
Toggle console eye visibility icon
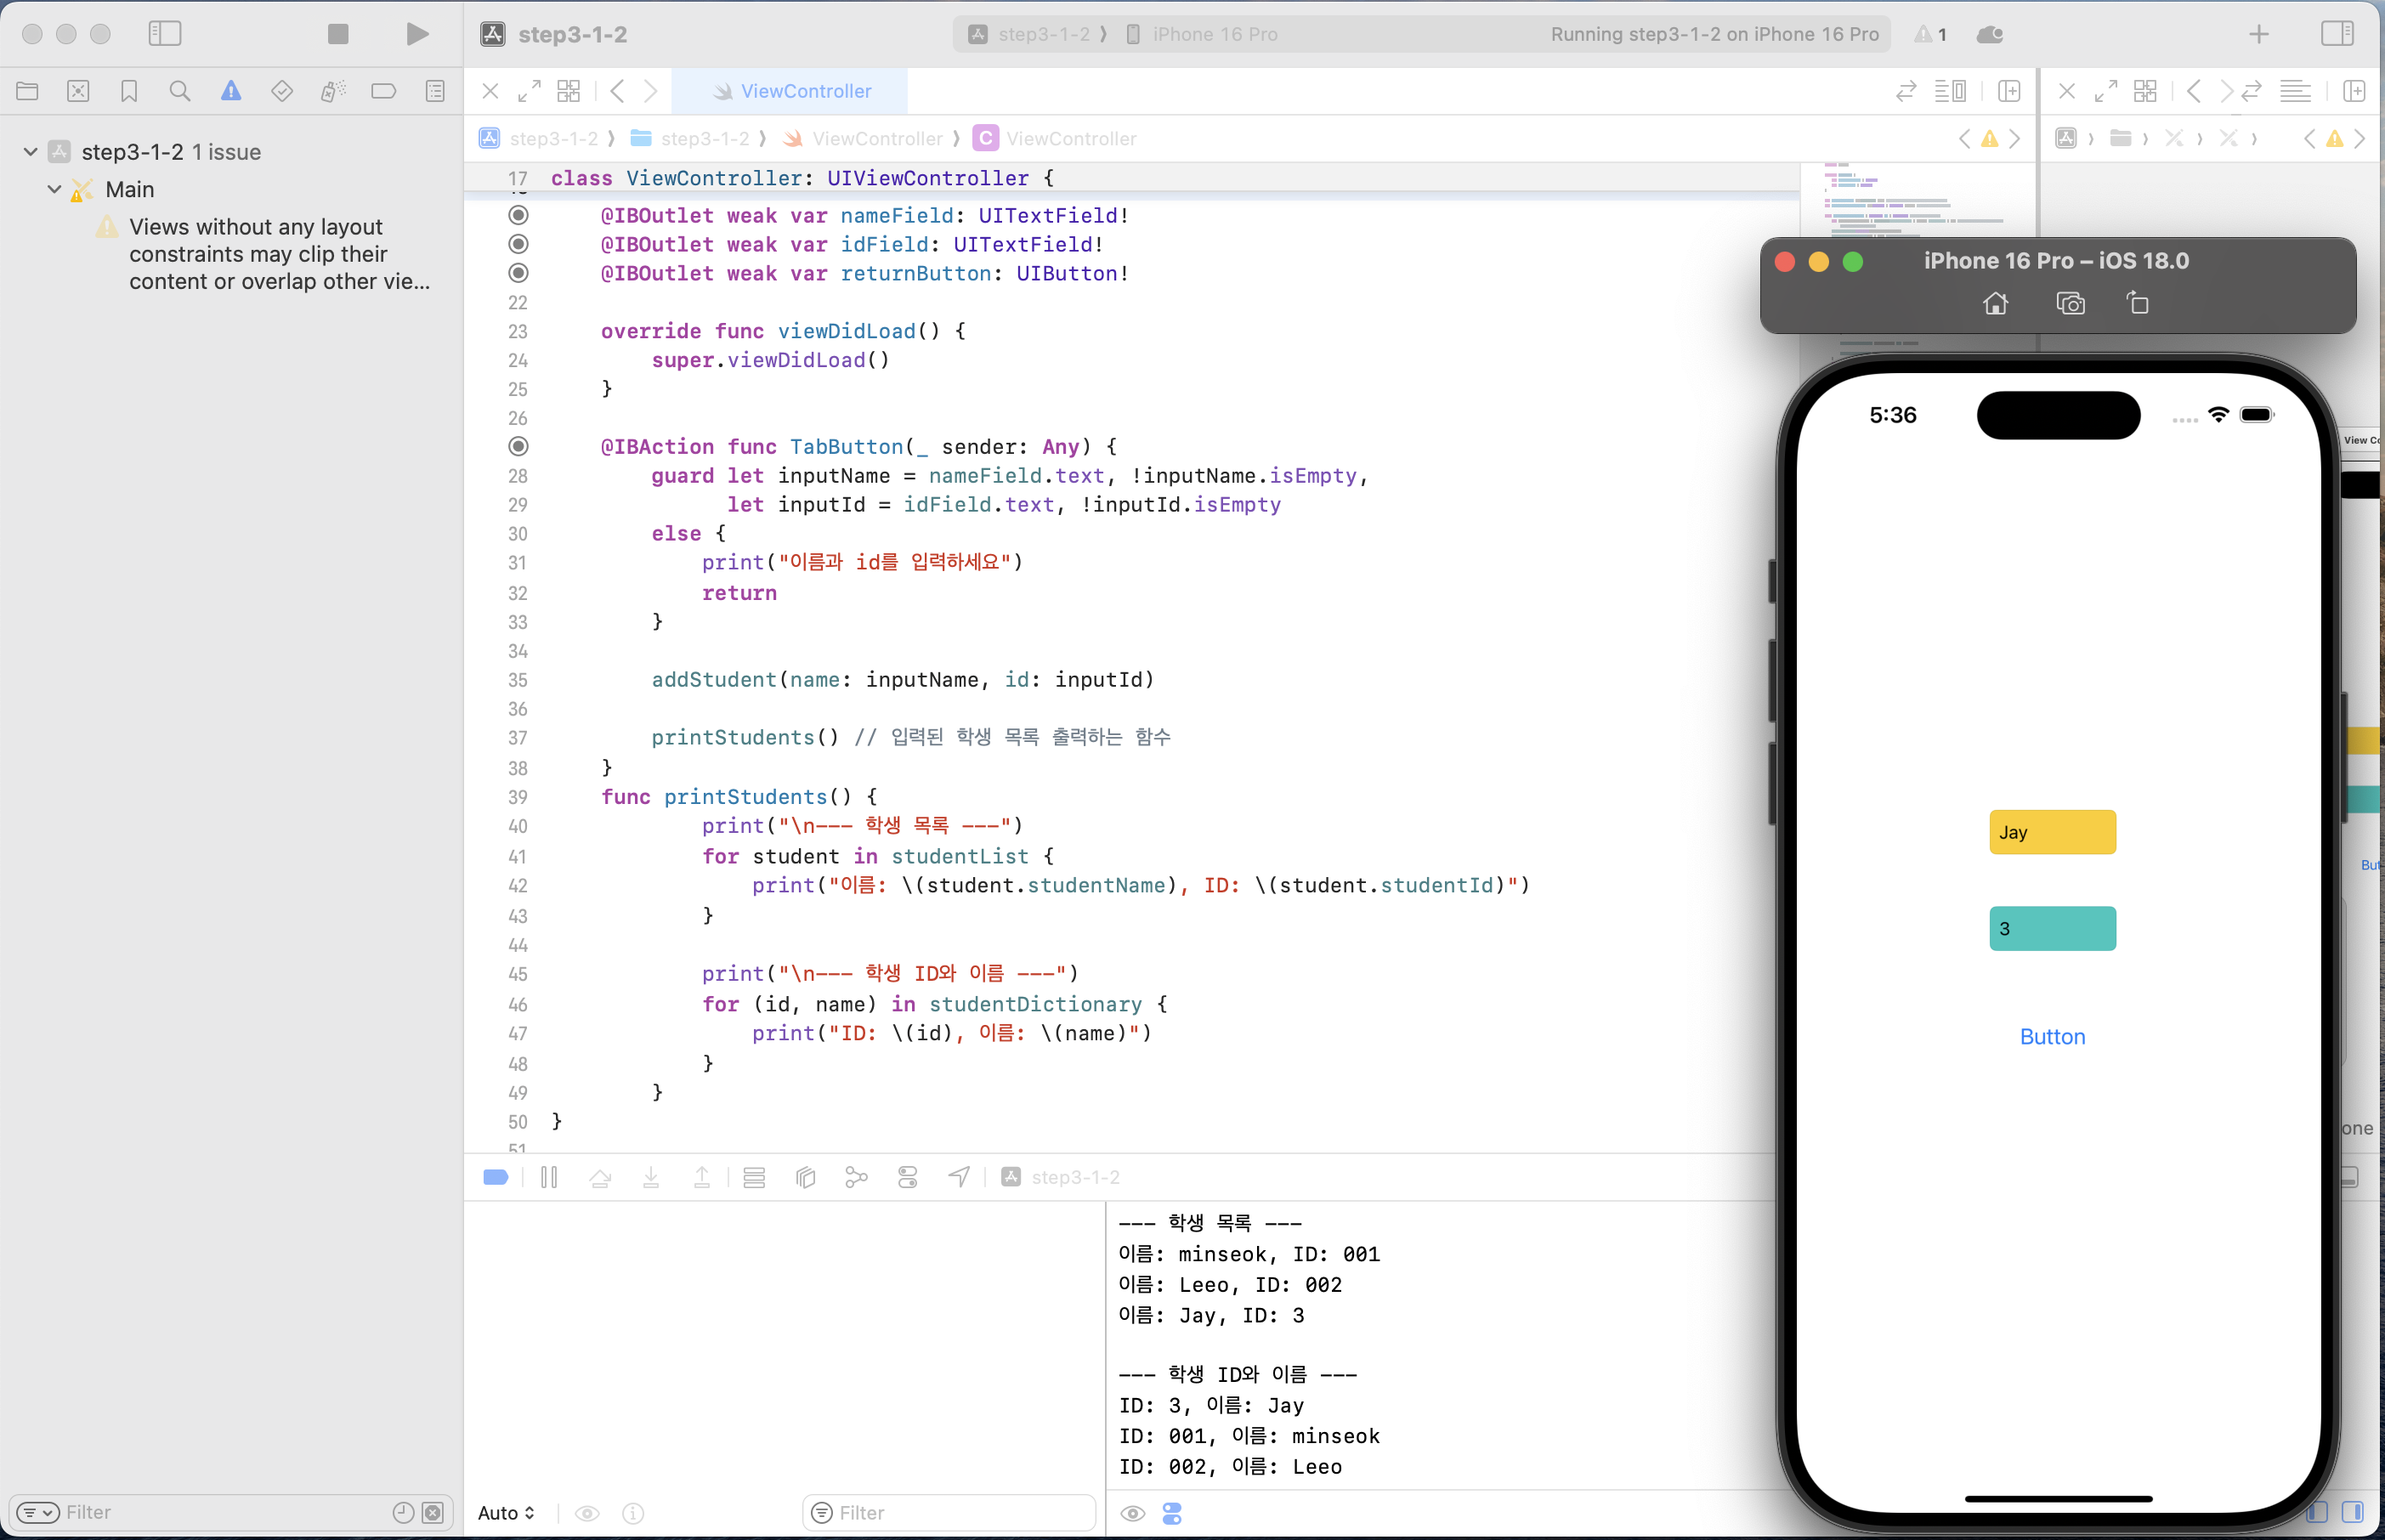[x=1132, y=1513]
